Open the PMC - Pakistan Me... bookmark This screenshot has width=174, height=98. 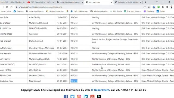[79, 11]
